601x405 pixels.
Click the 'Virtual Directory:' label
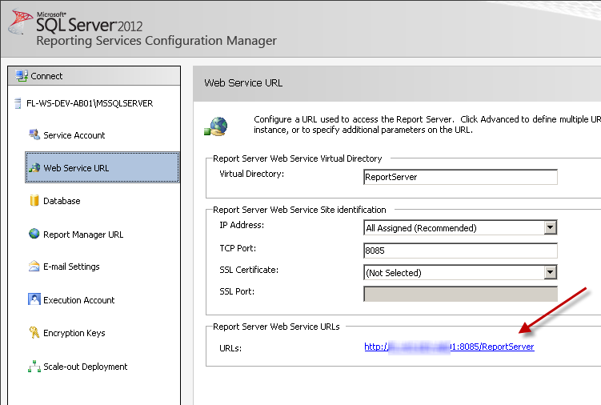pos(252,174)
